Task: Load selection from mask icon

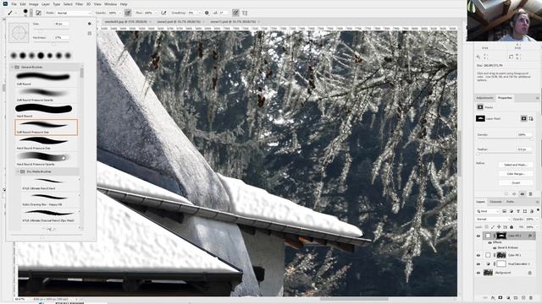Action: point(506,193)
